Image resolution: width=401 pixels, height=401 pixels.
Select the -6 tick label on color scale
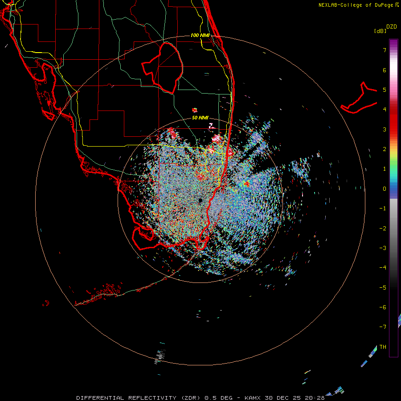pyautogui.click(x=383, y=307)
